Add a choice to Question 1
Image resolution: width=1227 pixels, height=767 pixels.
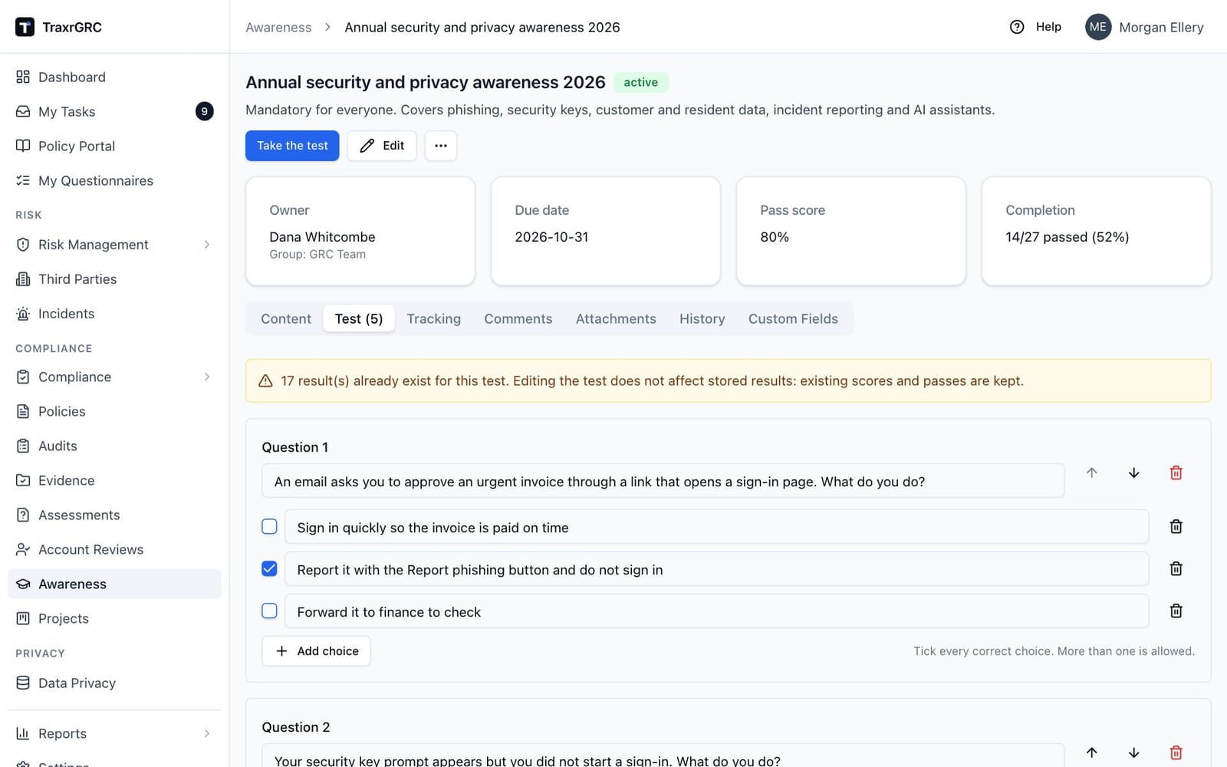pos(316,651)
